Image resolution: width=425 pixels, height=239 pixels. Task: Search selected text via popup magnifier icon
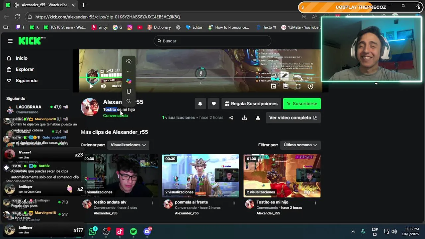pos(129,101)
